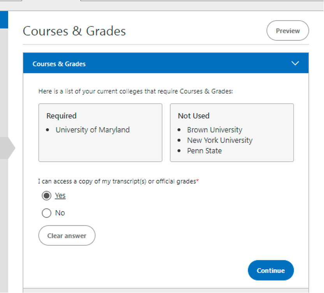Click the underlined Yes label text
The height and width of the screenshot is (293, 324).
(60, 195)
